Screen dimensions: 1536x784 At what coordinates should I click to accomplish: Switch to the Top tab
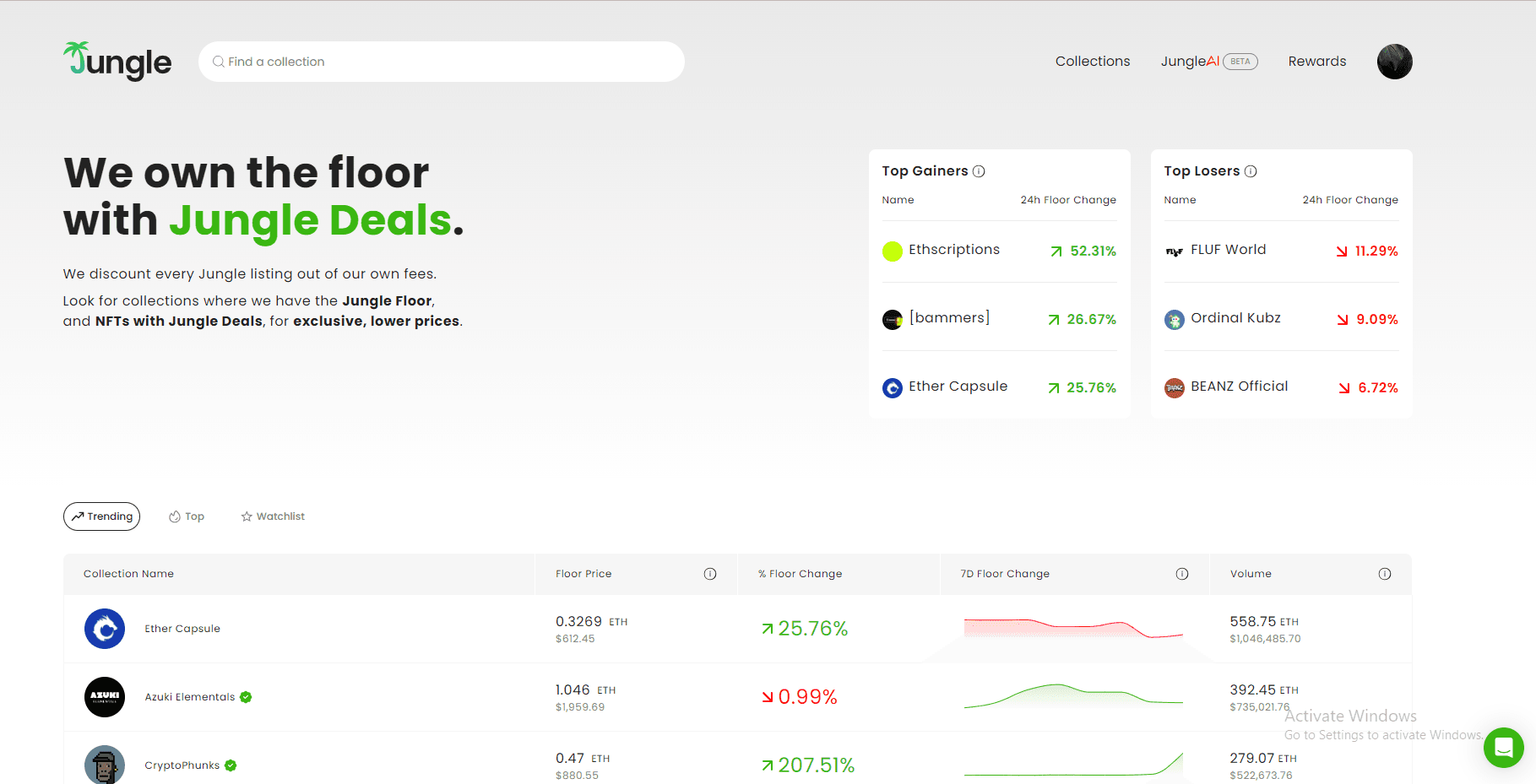[x=187, y=516]
